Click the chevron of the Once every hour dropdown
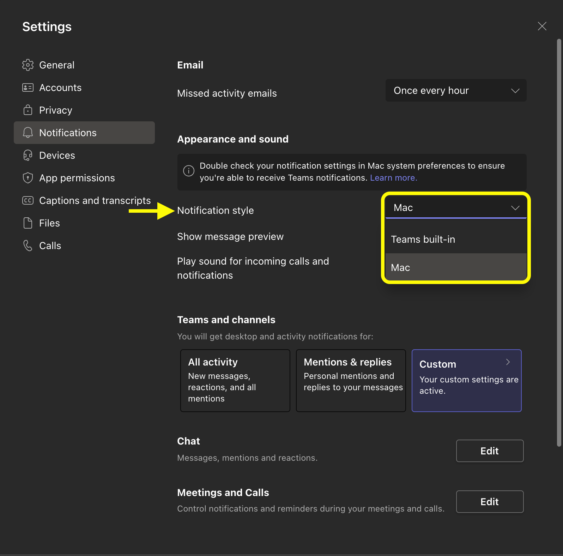The height and width of the screenshot is (556, 563). pos(515,91)
